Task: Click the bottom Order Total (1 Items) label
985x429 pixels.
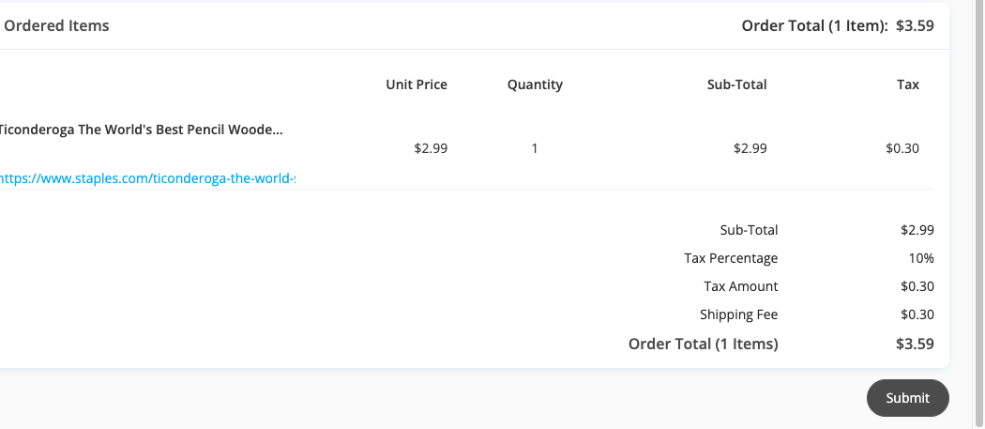Action: tap(703, 345)
